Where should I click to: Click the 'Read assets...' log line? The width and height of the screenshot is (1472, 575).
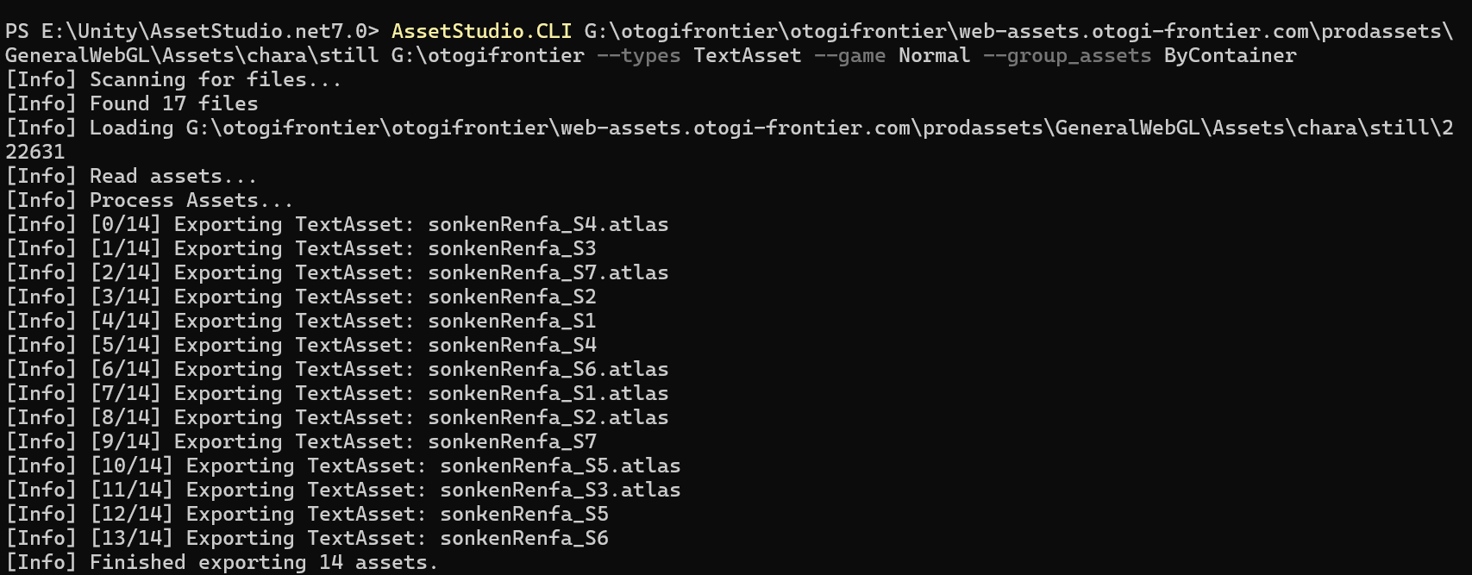pos(131,176)
